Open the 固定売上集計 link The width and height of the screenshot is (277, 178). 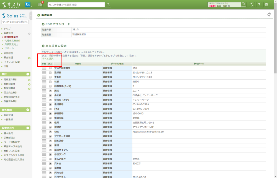[11, 93]
